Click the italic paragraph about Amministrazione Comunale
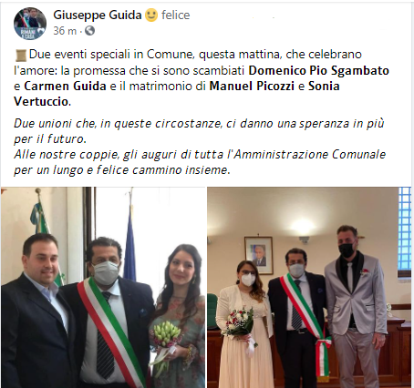 (200, 162)
